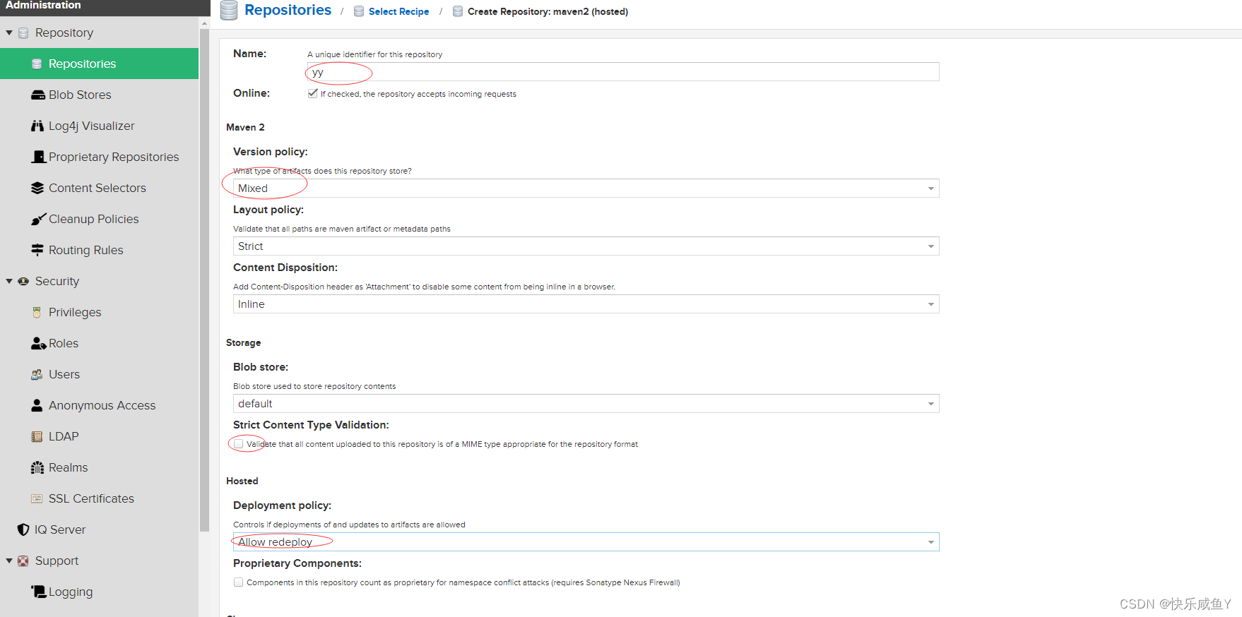Click the LDAP book icon
The height and width of the screenshot is (617, 1242).
click(x=37, y=436)
